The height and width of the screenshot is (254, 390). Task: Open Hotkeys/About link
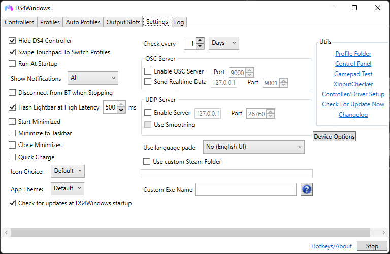click(332, 246)
